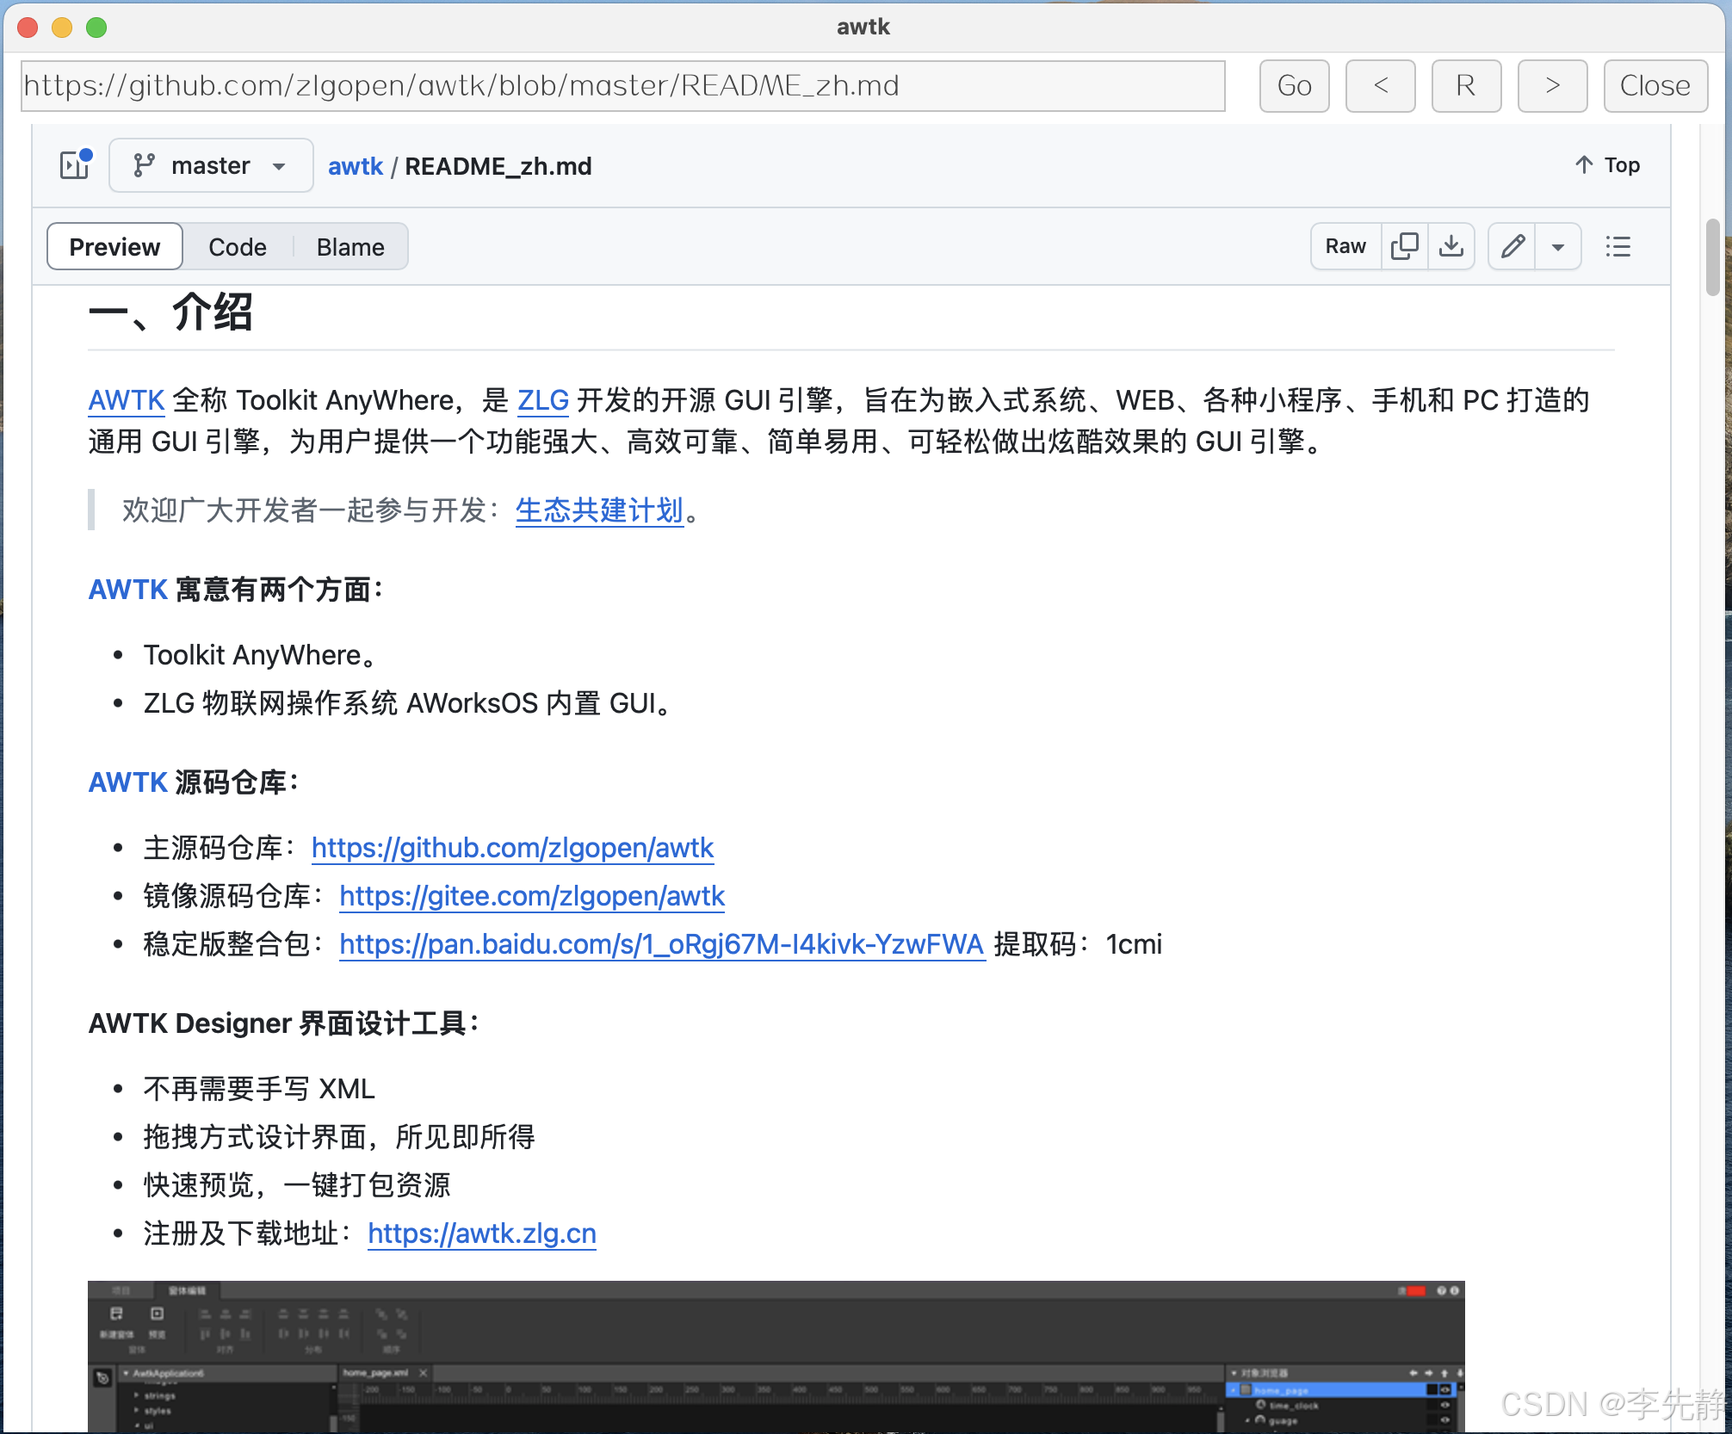Open Gitee mirror repository link
1732x1434 pixels.
pyautogui.click(x=531, y=896)
